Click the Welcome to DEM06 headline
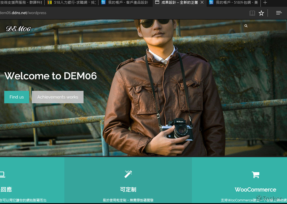Image resolution: width=287 pixels, height=204 pixels. click(x=51, y=76)
